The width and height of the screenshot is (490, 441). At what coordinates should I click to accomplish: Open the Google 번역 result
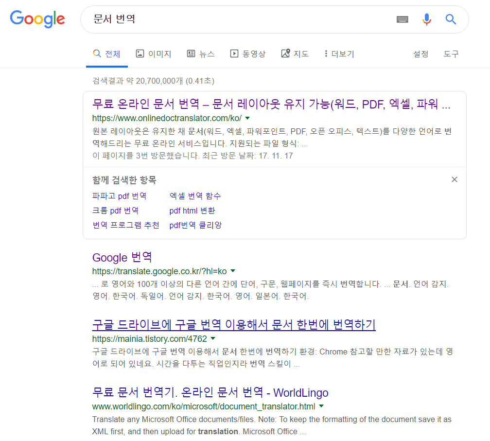(x=122, y=258)
